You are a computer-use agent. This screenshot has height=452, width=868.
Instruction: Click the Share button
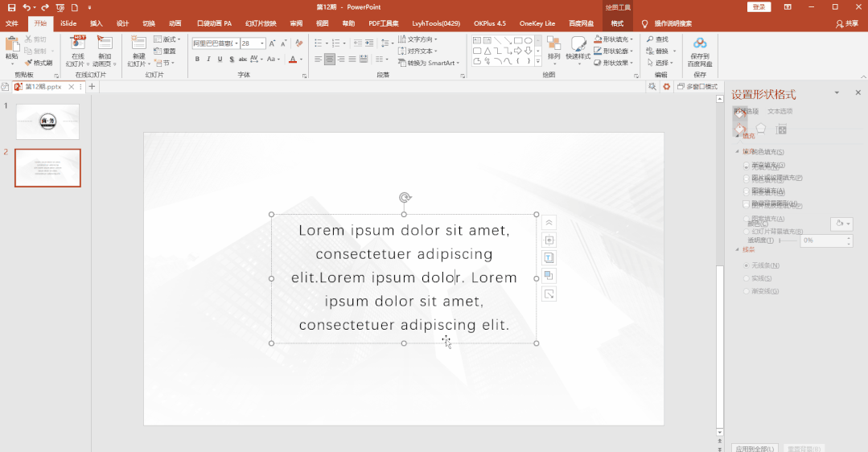click(847, 23)
